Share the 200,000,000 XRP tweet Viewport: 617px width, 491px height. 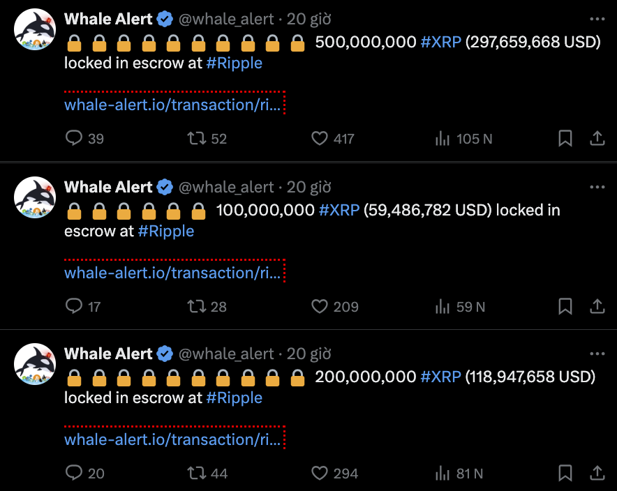597,473
